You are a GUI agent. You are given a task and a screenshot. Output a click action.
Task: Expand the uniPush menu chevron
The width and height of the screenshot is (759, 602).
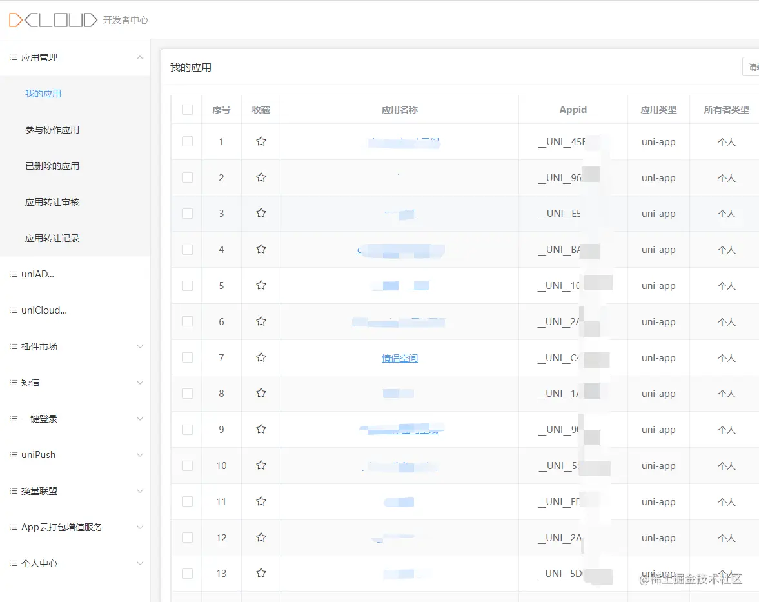(140, 455)
